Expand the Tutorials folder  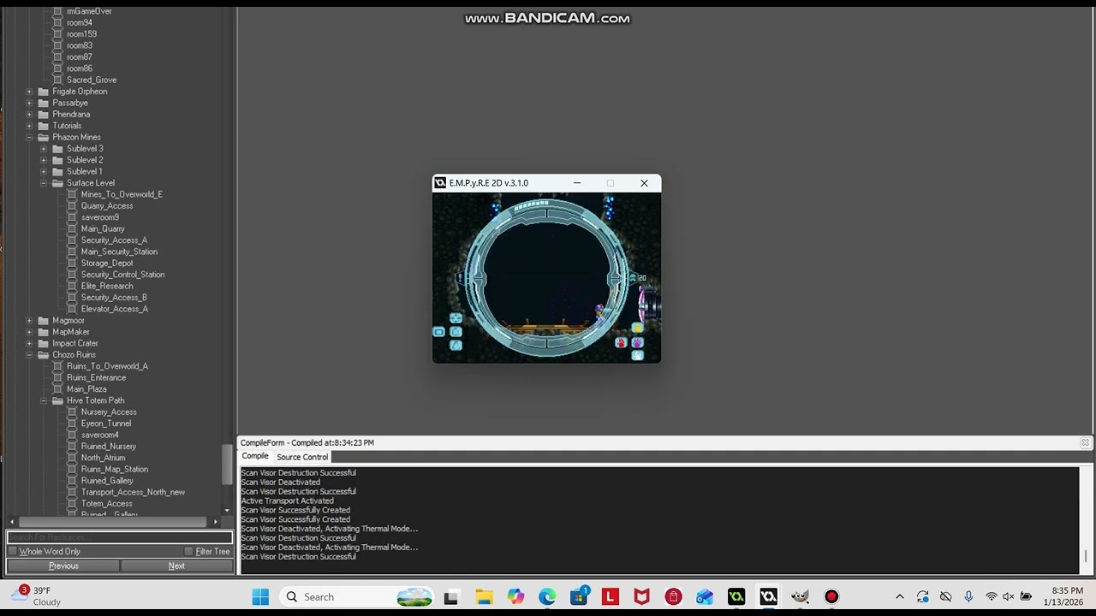point(29,126)
